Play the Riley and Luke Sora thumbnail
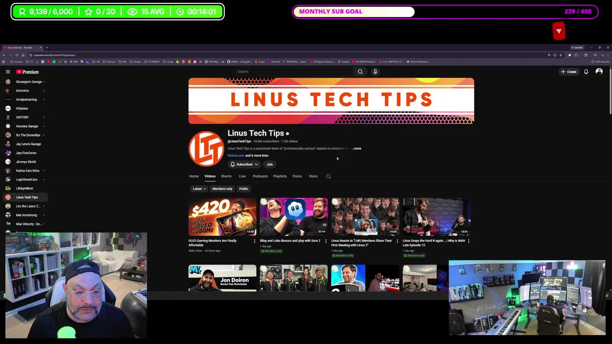This screenshot has height=344, width=612. (294, 216)
